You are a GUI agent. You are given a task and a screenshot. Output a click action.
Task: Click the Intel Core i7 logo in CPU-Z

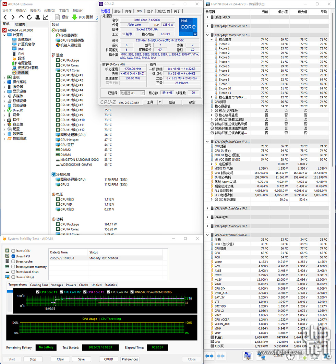coord(188,27)
